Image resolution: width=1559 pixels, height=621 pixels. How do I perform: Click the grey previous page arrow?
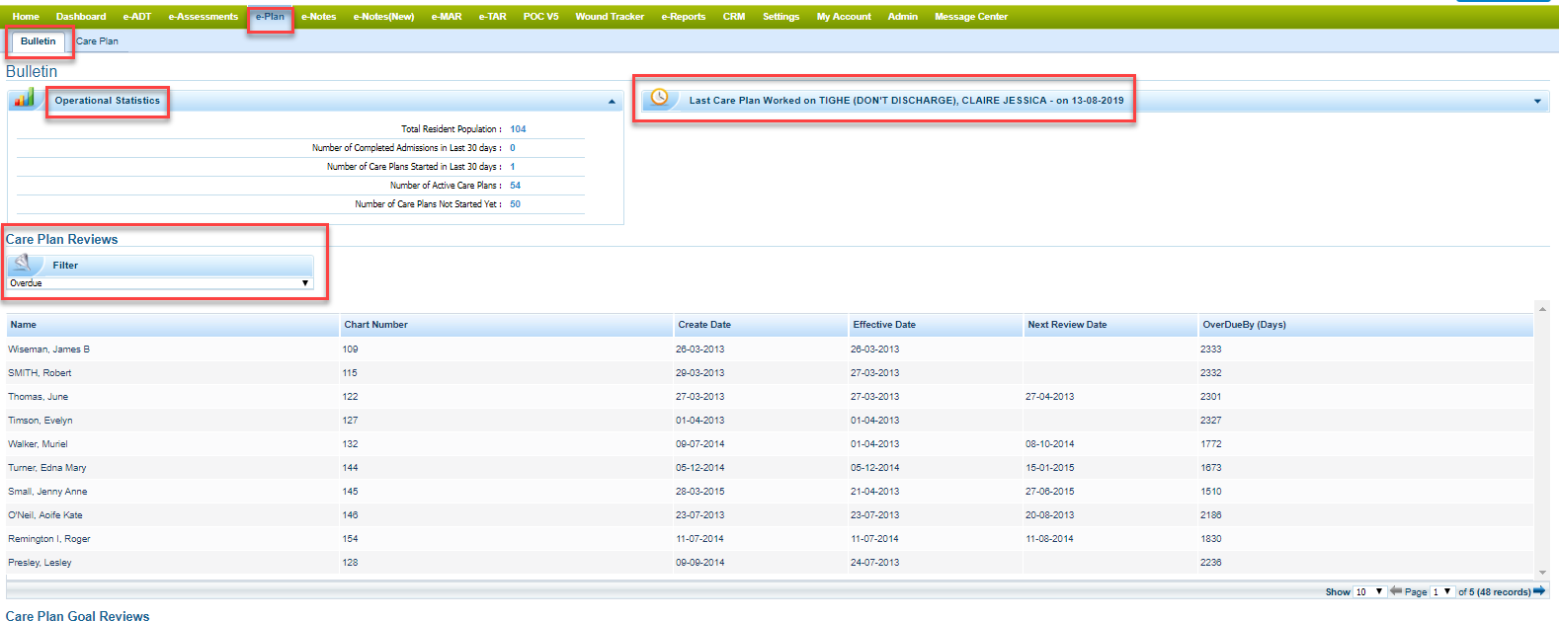1396,591
